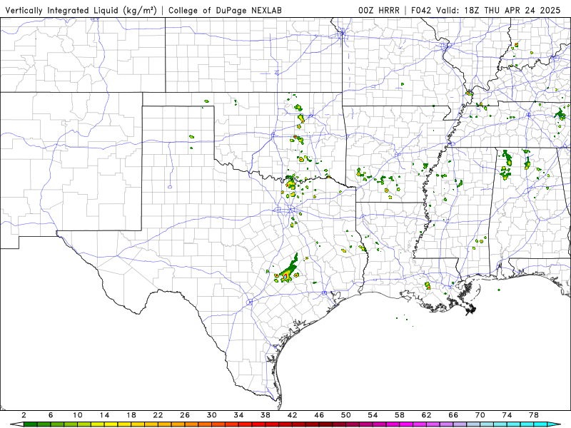Click the 'F042 Valid: 18Z THU APR 24 2025' text
Viewport: 571px width, 428px height.
click(486, 10)
